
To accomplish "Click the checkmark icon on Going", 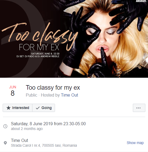I will point(38,108).
